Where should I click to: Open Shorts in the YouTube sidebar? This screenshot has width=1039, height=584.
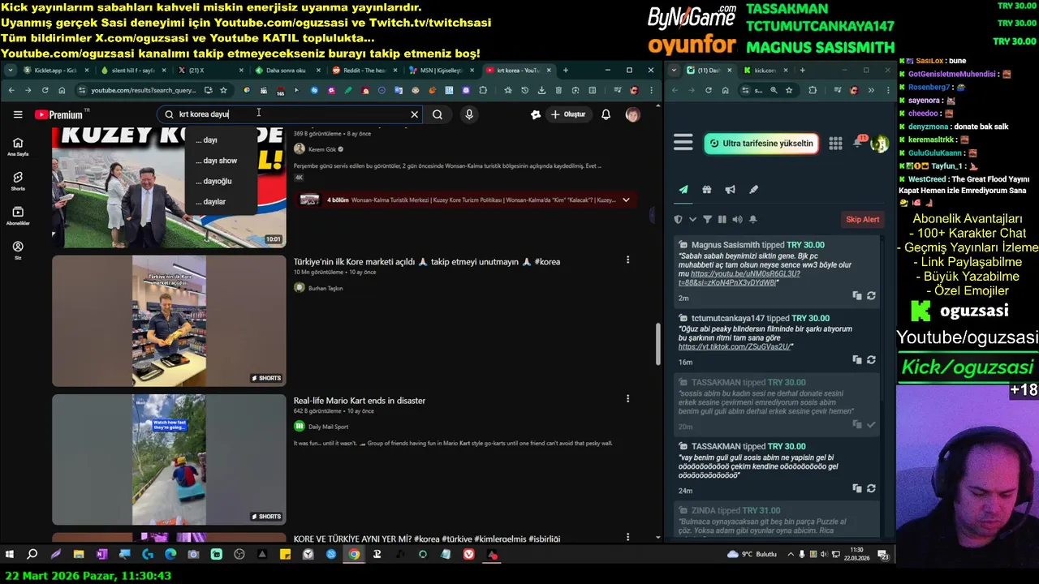[18, 181]
